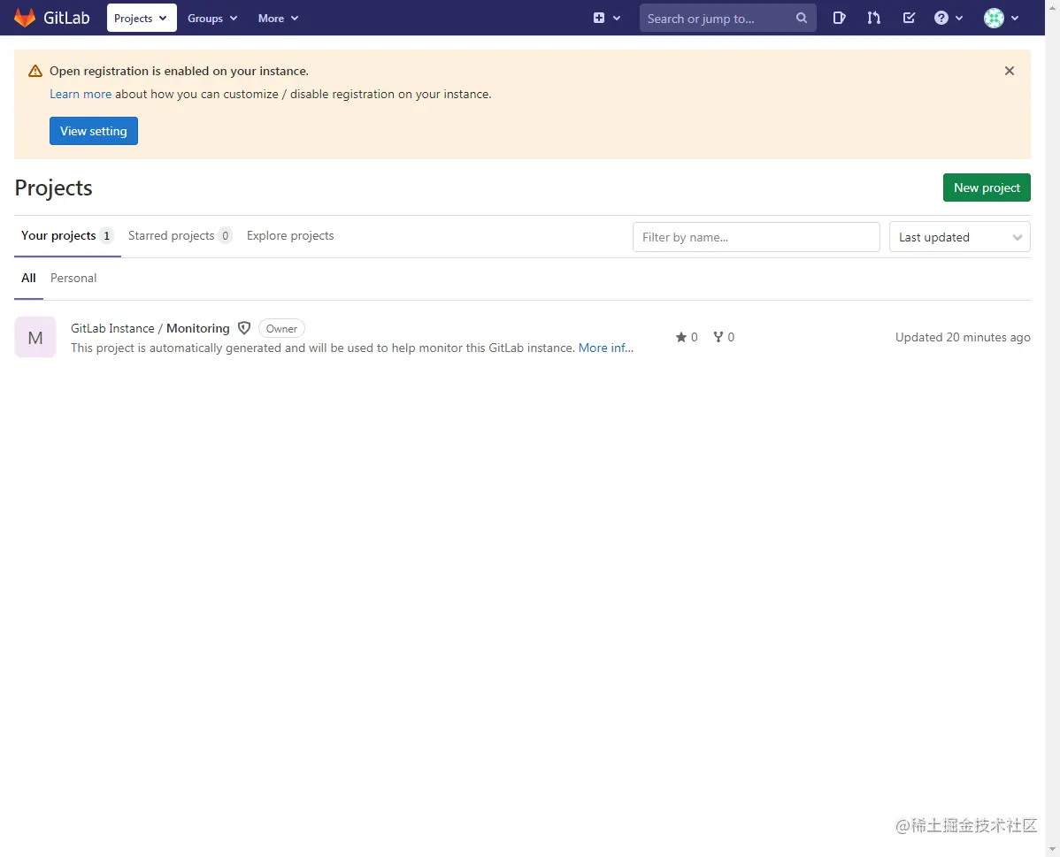
Task: Select the All sub-tab
Action: tap(28, 278)
